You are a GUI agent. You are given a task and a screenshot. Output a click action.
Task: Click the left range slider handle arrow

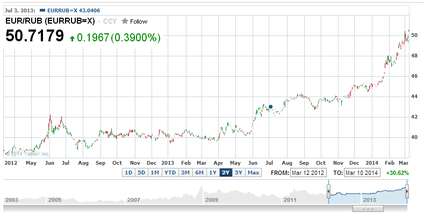click(328, 192)
